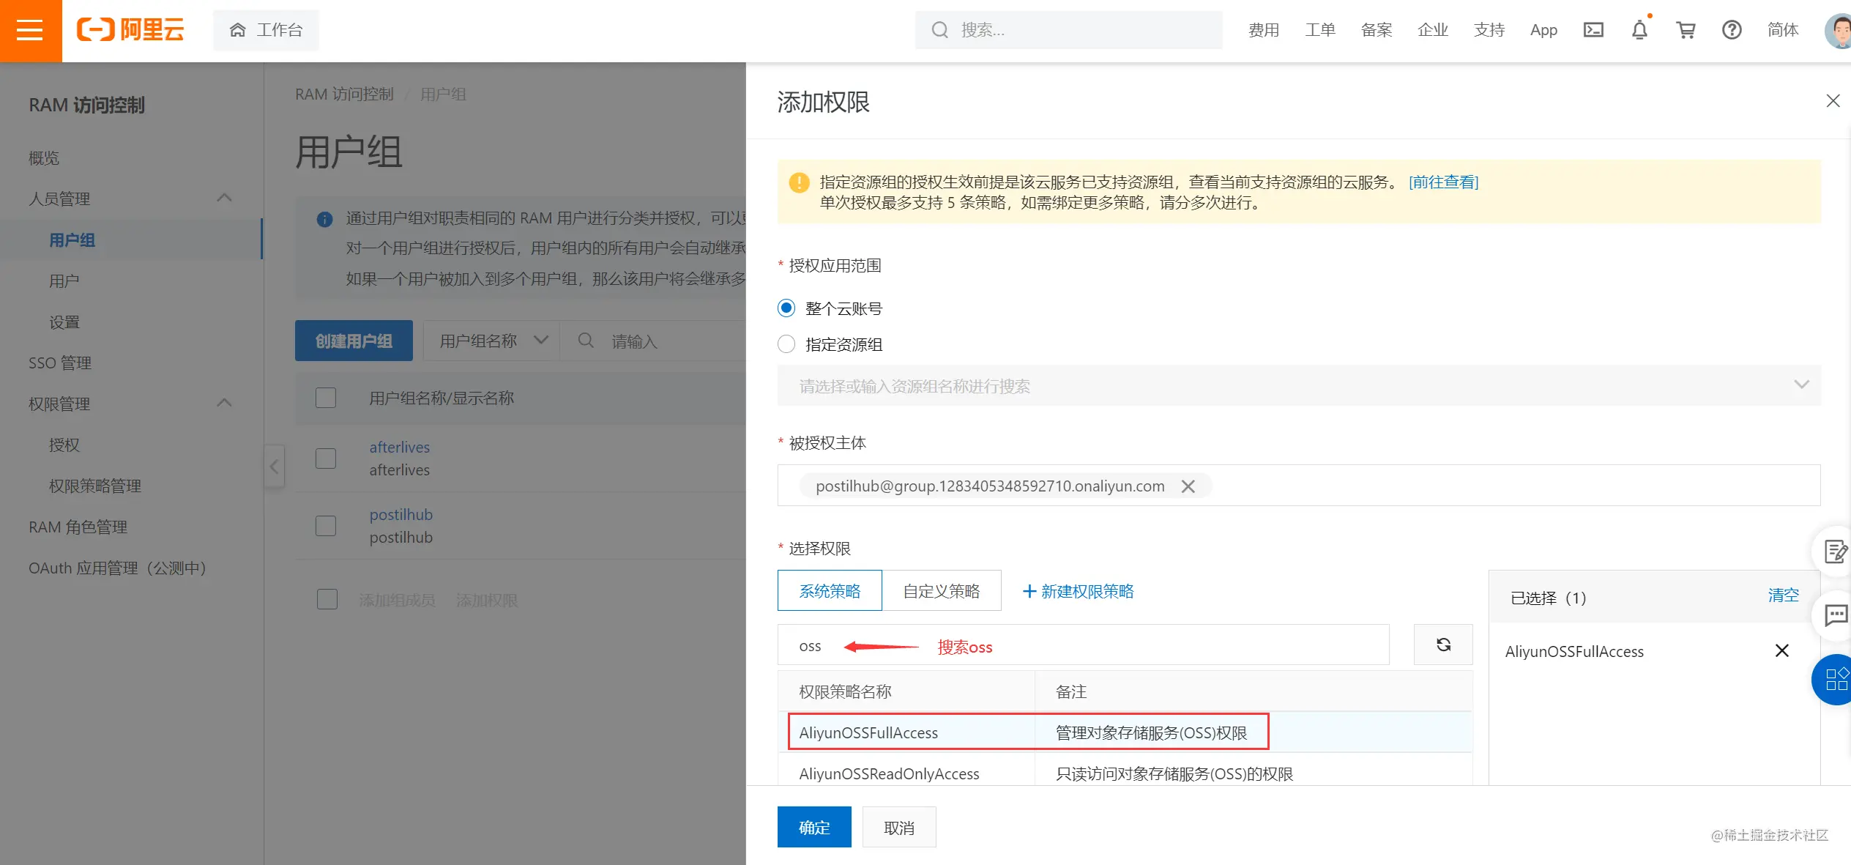The height and width of the screenshot is (865, 1851).
Task: Switch to 系统策略 tab
Action: [830, 590]
